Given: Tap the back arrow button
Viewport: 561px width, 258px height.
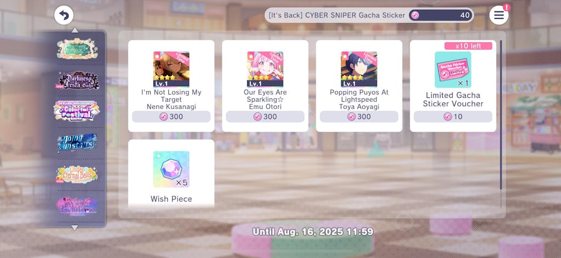Looking at the screenshot, I should coord(64,15).
